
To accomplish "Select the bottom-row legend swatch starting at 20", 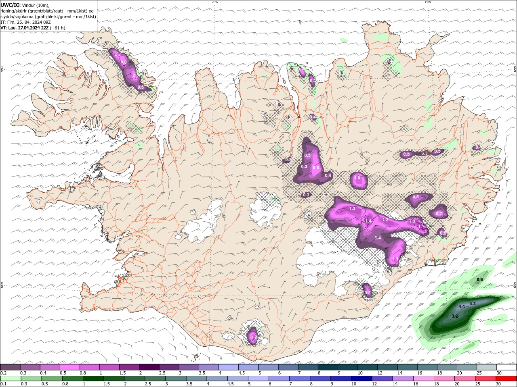I will click(465, 379).
